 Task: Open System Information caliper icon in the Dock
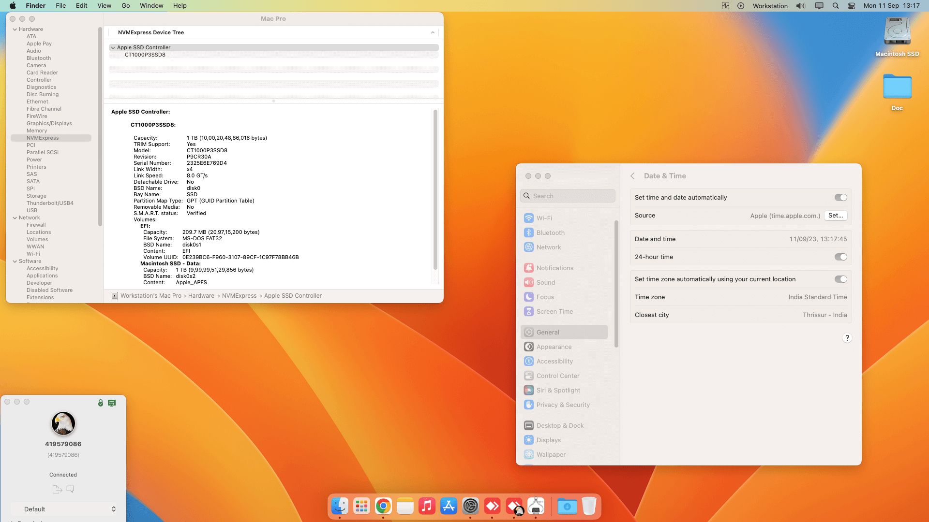pyautogui.click(x=536, y=506)
